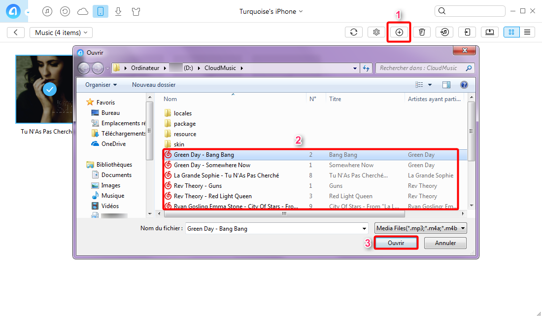542x317 pixels.
Task: Select Téléchargements in the navigation pane
Action: 118,134
